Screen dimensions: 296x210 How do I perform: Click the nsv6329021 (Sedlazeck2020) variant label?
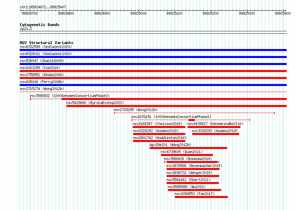tap(46, 54)
